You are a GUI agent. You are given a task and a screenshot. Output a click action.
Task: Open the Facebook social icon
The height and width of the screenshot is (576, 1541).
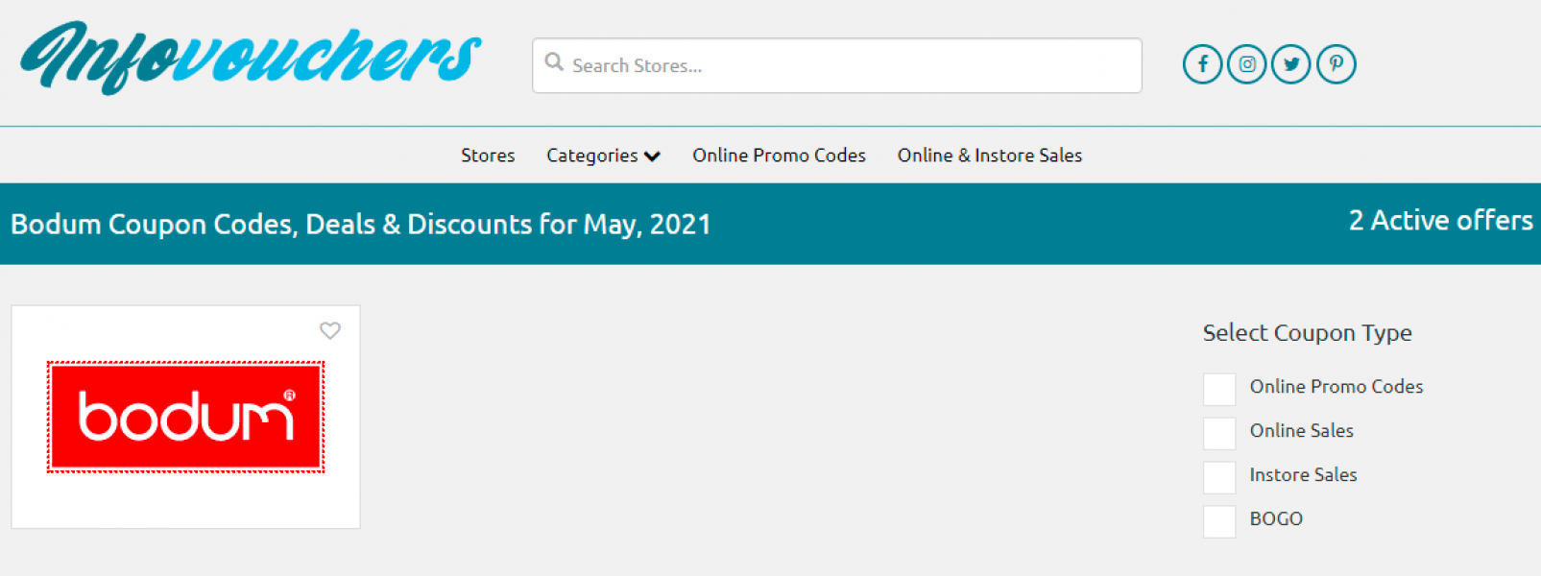(x=1202, y=64)
